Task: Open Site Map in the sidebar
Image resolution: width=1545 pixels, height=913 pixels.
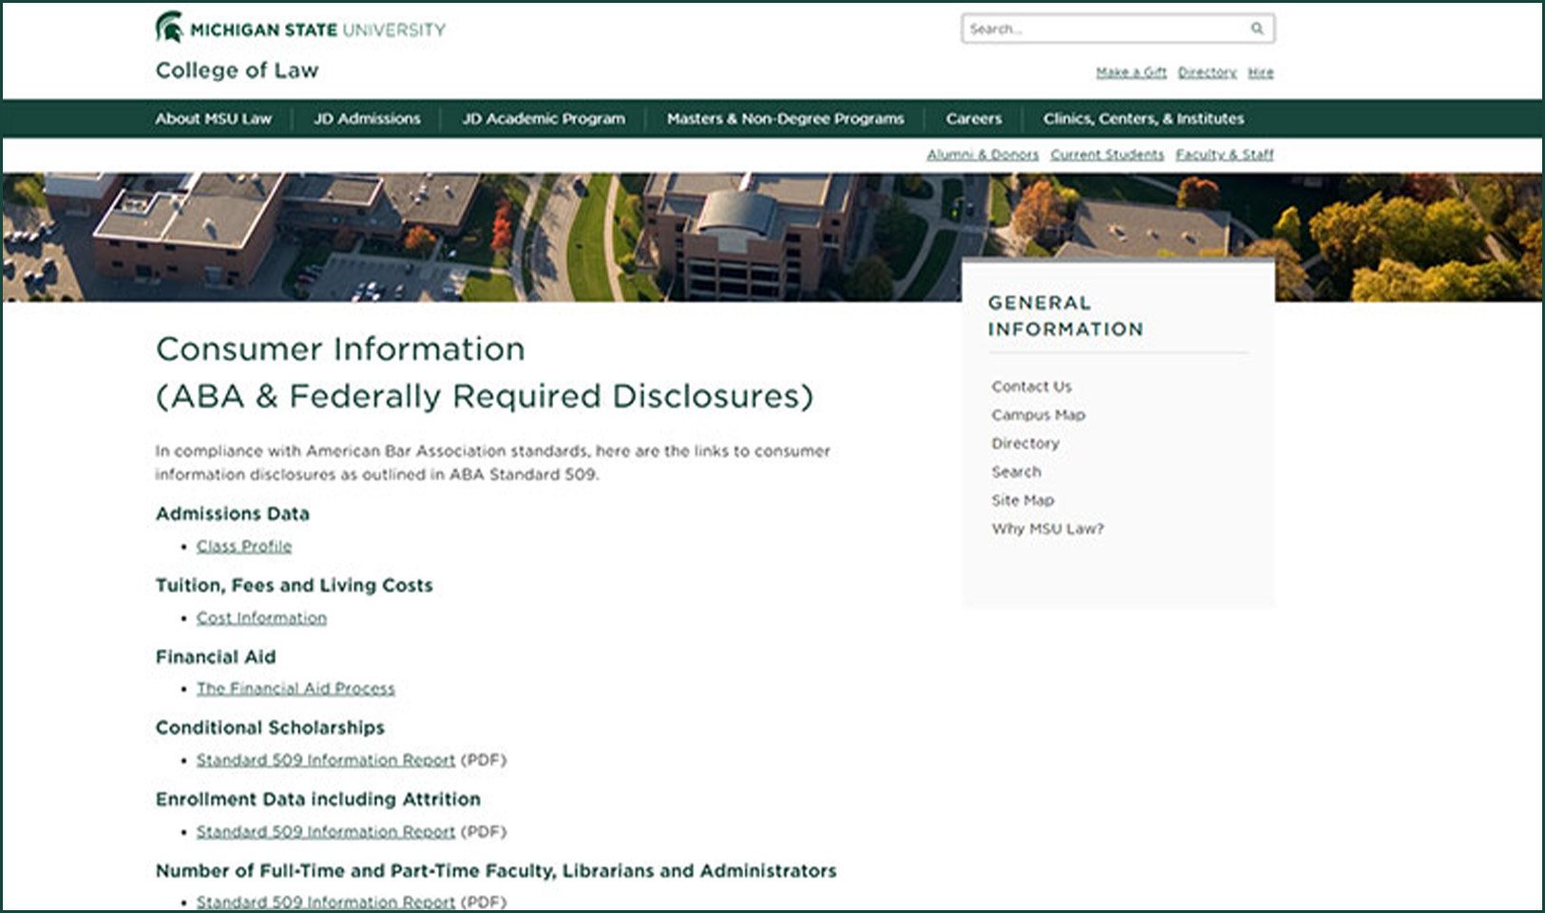Action: 1022,501
